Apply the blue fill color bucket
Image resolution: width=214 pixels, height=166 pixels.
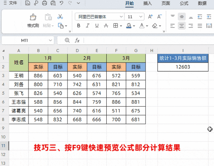coord(129,26)
